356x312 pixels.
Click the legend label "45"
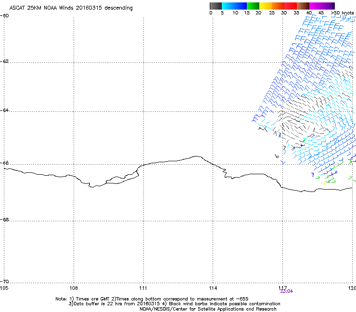point(321,13)
